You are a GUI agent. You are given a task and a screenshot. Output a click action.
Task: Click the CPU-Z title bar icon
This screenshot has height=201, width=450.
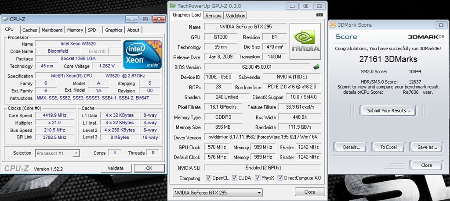(x=5, y=19)
